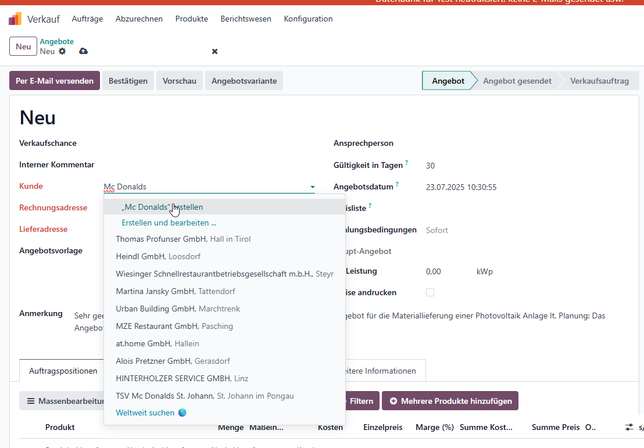Screen dimensions: 644x448
Task: Discard changes with the X icon
Action: pos(215,51)
